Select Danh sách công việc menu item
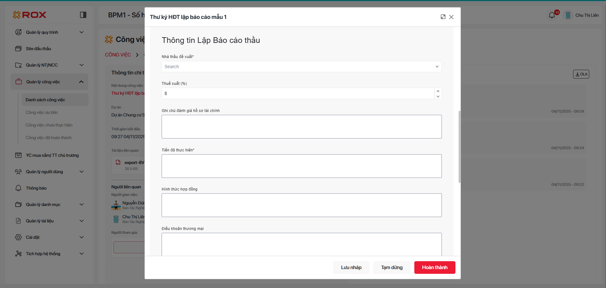This screenshot has width=606, height=288. click(45, 100)
